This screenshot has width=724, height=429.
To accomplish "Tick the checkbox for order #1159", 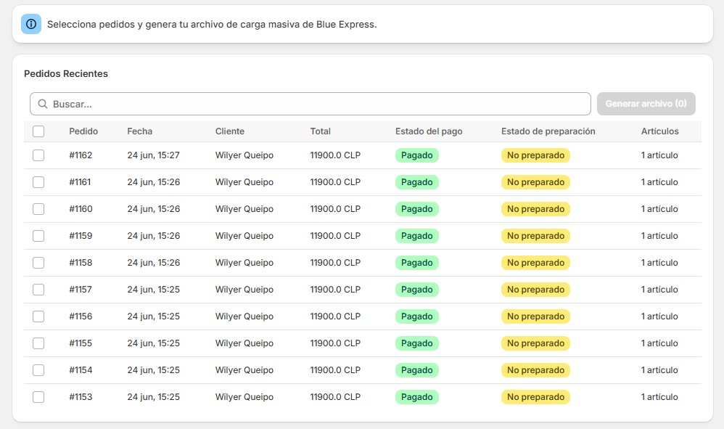I will (38, 235).
